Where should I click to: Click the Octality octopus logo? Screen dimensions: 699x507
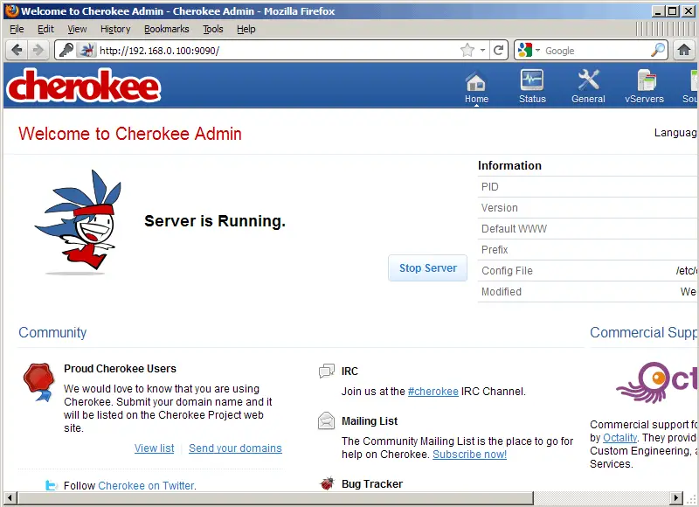[656, 383]
